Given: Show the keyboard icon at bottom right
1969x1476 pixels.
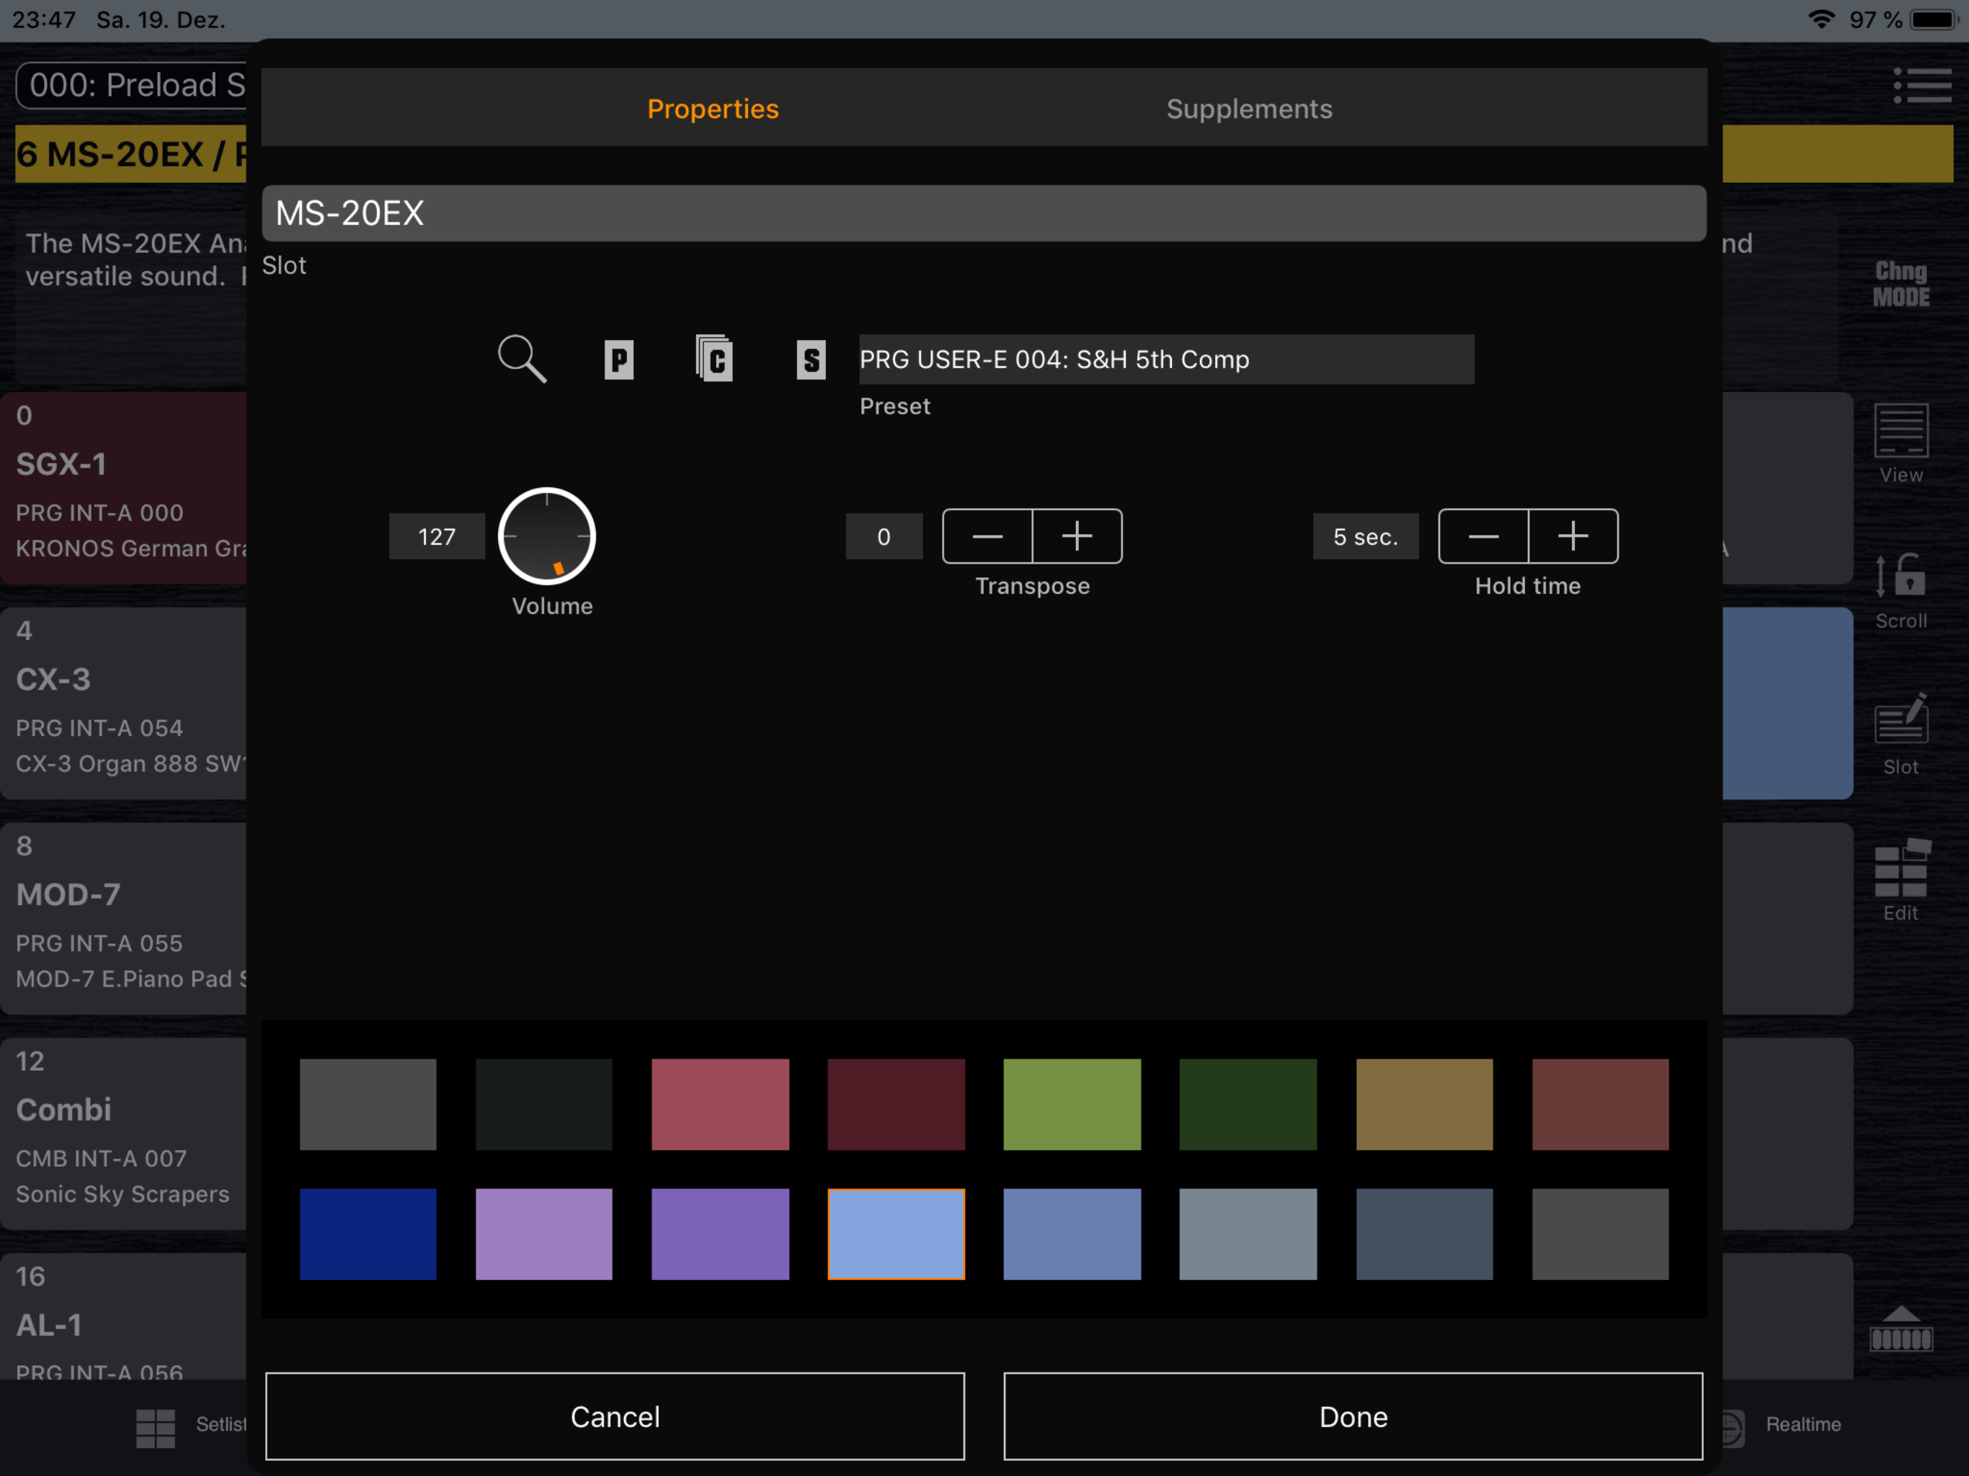Looking at the screenshot, I should pos(1901,1329).
